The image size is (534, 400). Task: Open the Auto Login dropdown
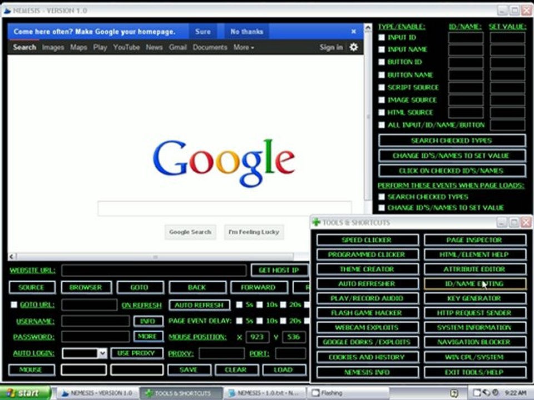click(102, 353)
